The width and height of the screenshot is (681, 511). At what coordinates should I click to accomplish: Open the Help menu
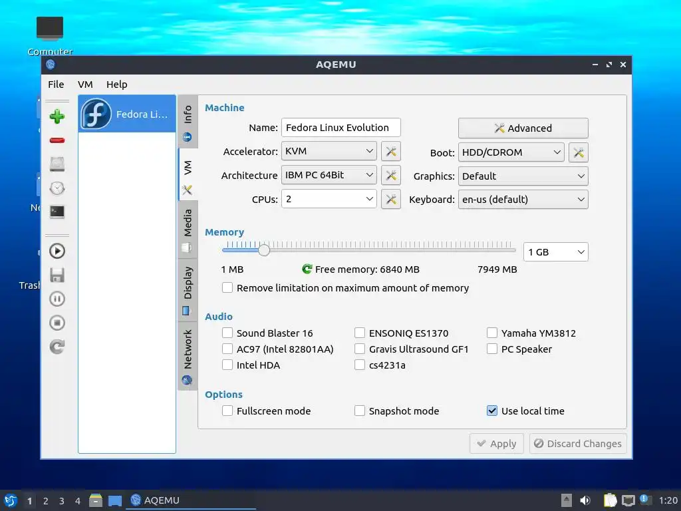click(x=117, y=85)
